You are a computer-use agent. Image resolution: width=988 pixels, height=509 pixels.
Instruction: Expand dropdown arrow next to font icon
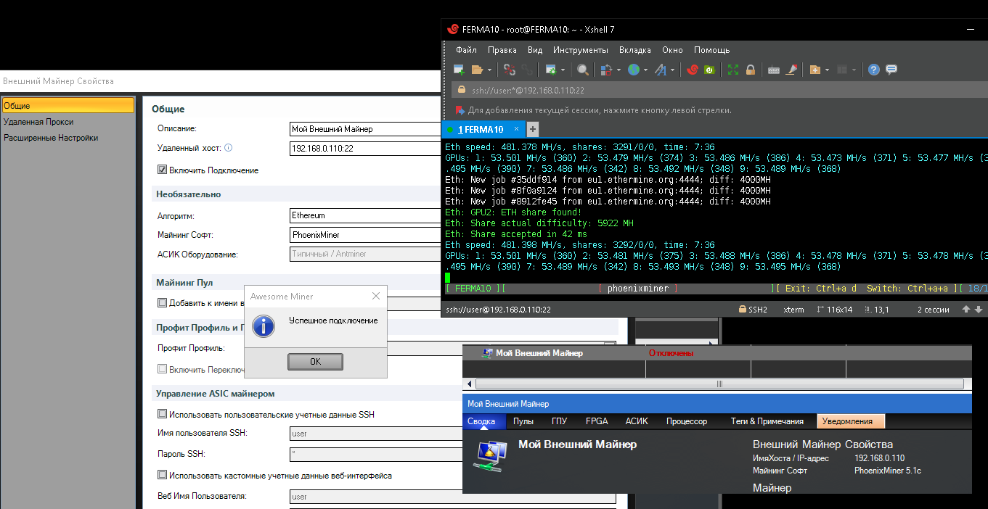point(673,70)
